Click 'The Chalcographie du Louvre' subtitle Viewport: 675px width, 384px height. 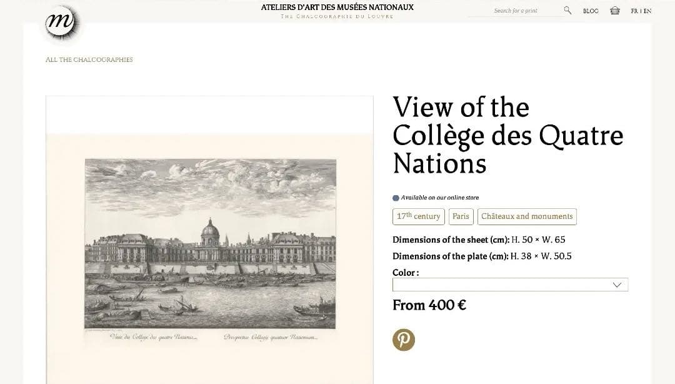[x=337, y=16]
